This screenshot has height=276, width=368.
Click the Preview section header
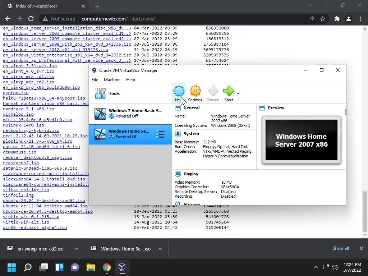click(x=276, y=108)
